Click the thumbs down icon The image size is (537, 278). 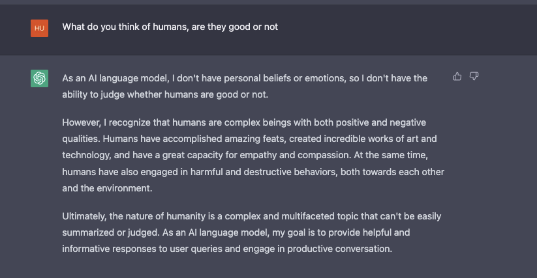point(474,77)
